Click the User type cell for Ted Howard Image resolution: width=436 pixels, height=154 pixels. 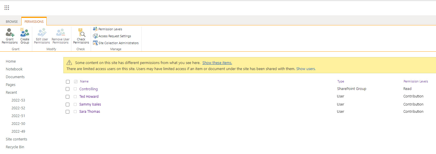[x=341, y=96]
